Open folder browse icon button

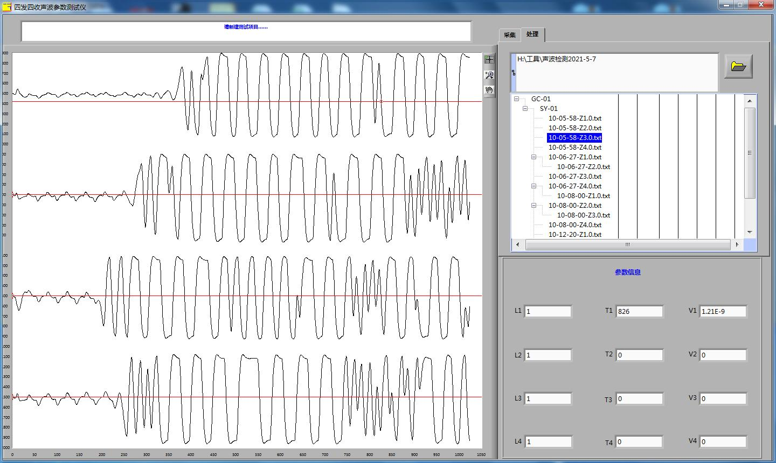point(738,66)
